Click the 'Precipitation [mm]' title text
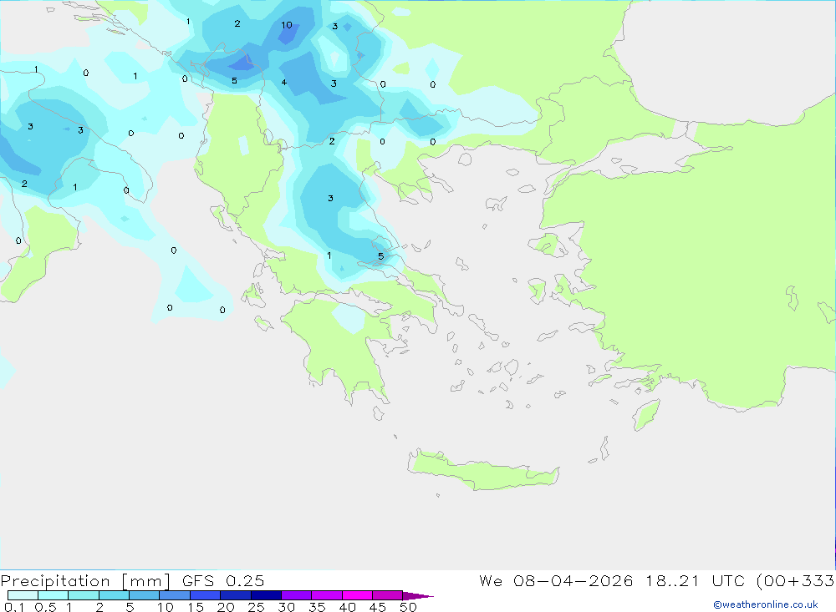Image resolution: width=836 pixels, height=612 pixels. click(x=85, y=581)
